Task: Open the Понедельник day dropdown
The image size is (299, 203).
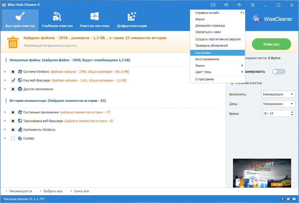Action: 278,104
